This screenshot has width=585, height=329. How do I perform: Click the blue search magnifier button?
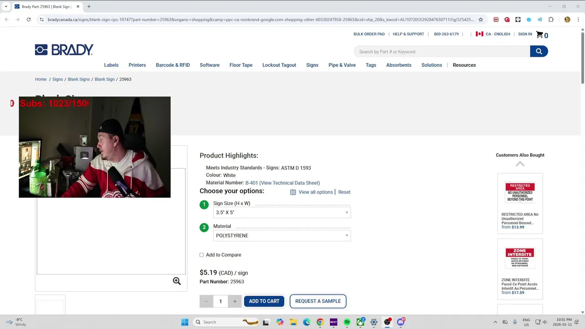(x=539, y=51)
